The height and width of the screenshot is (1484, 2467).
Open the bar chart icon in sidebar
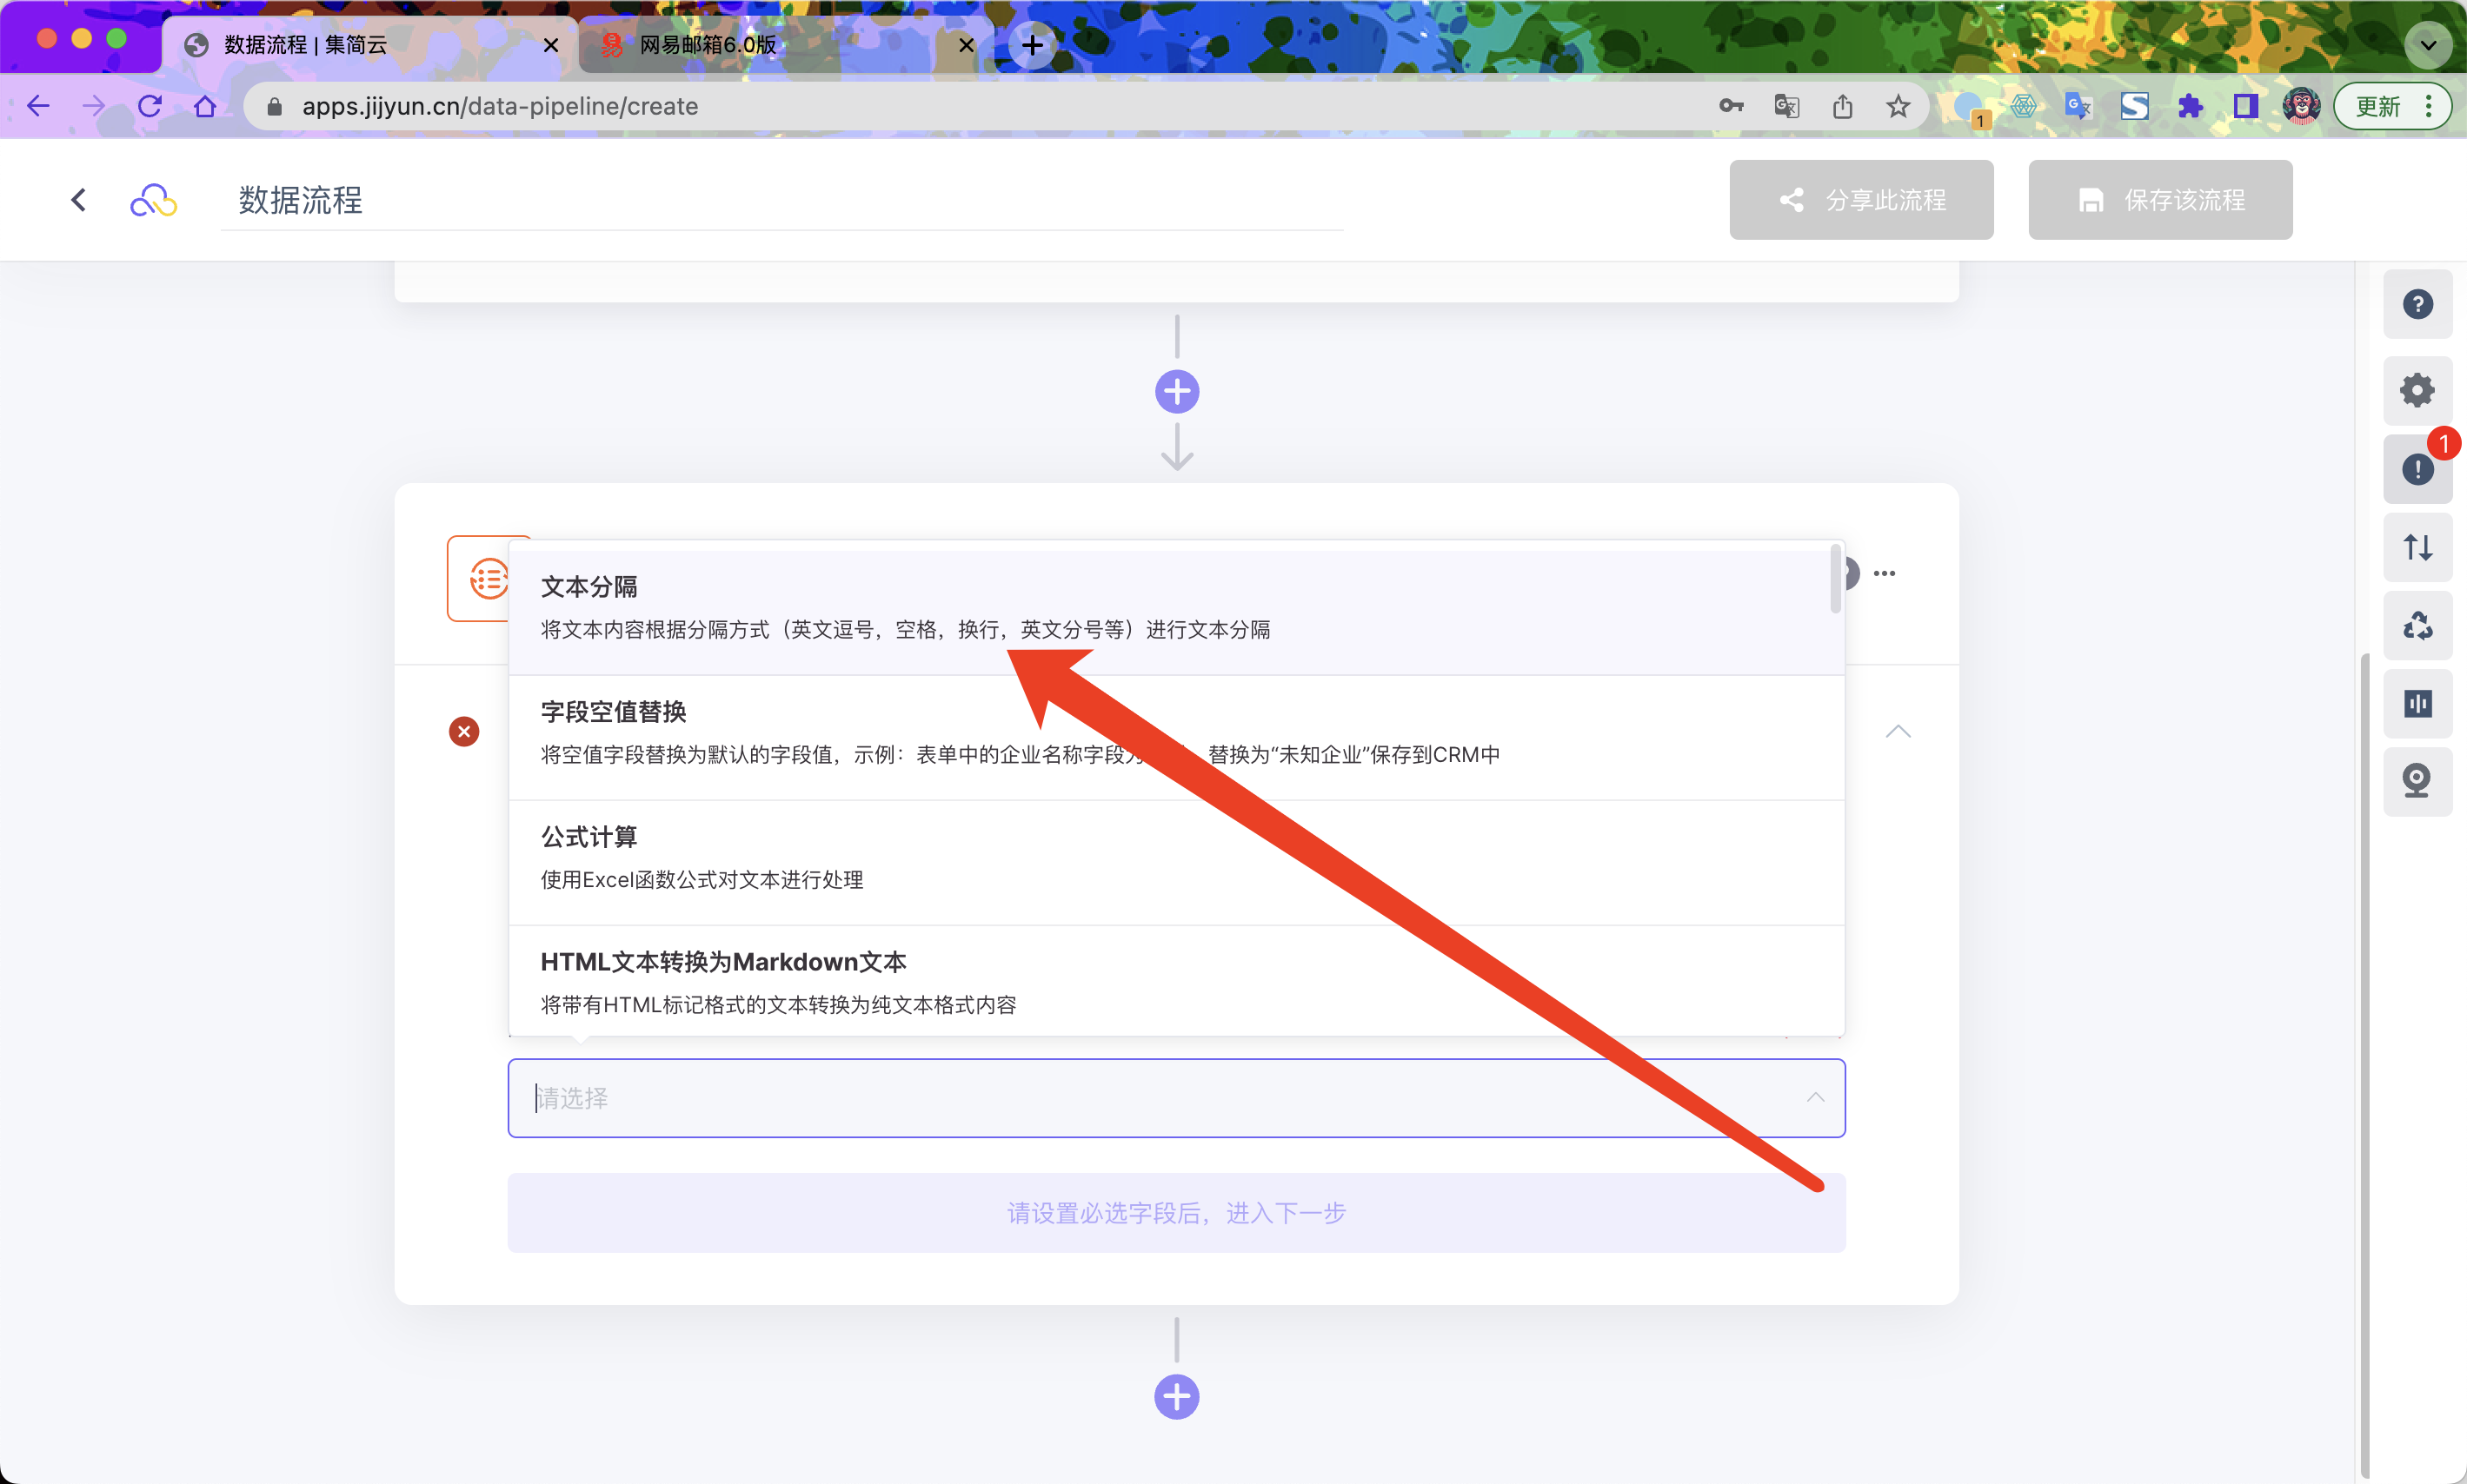[x=2417, y=704]
